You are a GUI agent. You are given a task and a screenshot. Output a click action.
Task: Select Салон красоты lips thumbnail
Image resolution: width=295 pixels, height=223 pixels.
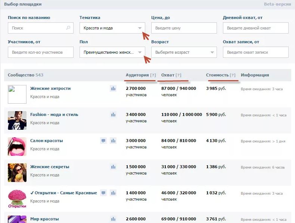[17, 147]
